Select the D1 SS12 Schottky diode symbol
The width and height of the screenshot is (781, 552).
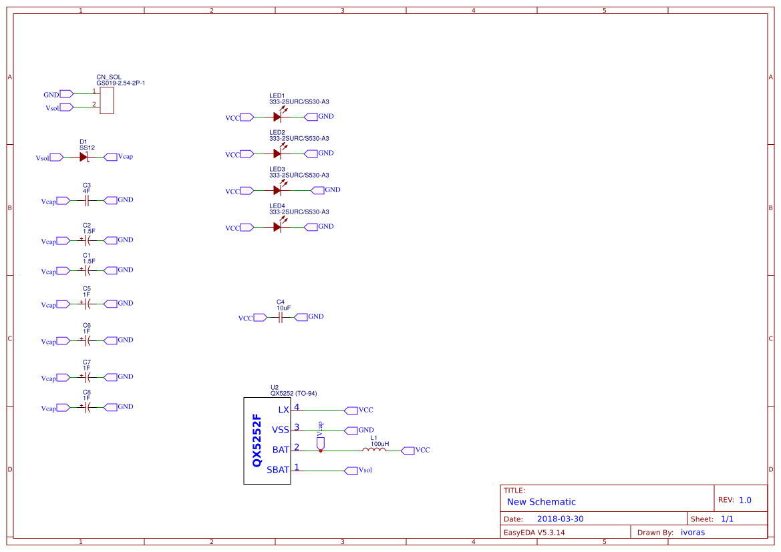[x=82, y=156]
